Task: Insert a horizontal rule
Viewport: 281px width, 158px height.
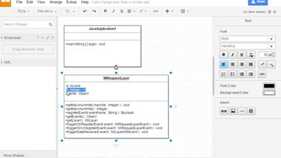Action: [x=242, y=111]
